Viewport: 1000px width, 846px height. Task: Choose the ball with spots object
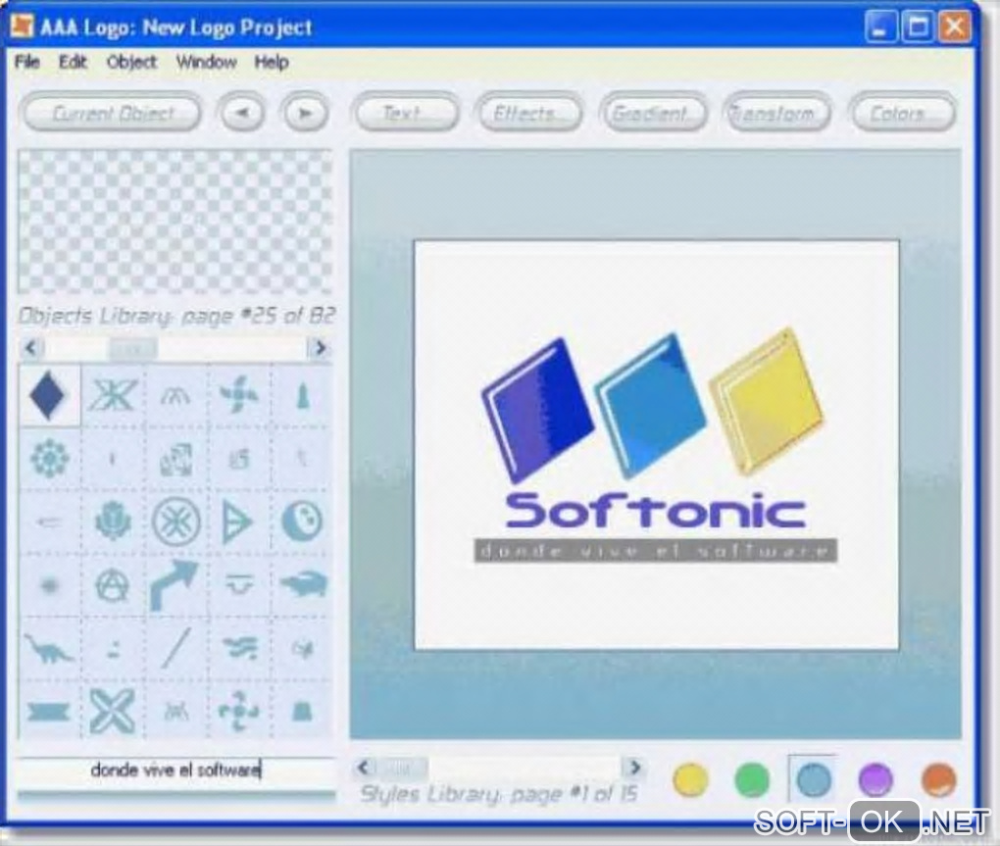point(301,521)
